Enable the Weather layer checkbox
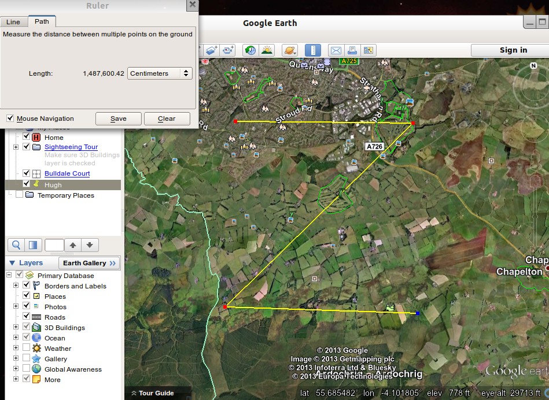549x400 pixels. (x=26, y=349)
